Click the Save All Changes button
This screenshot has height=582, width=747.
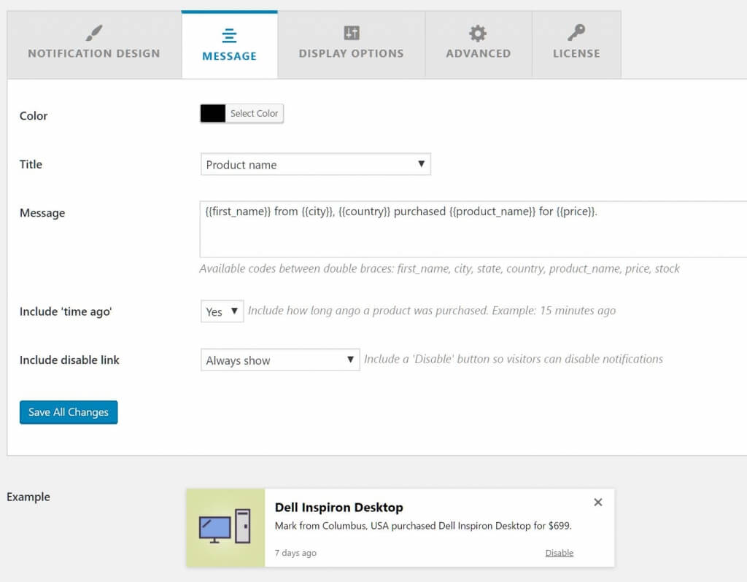point(68,412)
